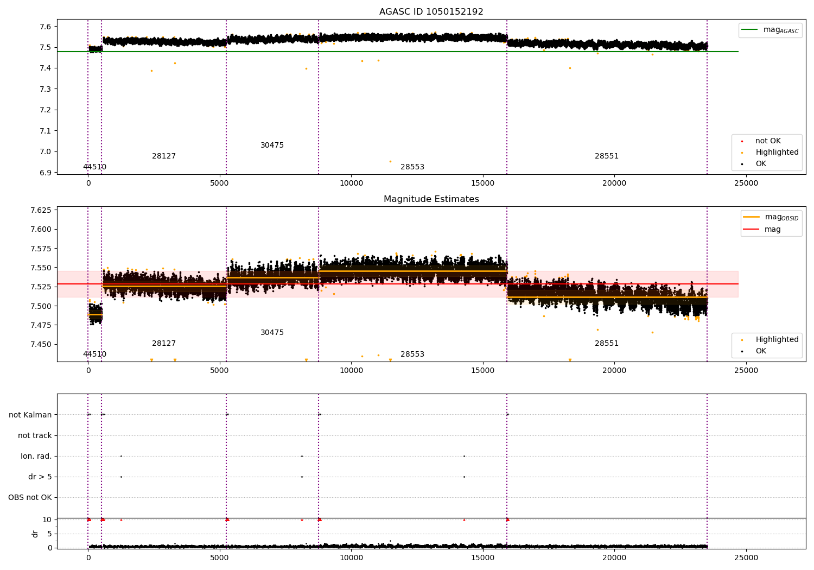Image resolution: width=814 pixels, height=570 pixels.
Task: Click the 'Ion. rad.' axis label
Action: 36,456
